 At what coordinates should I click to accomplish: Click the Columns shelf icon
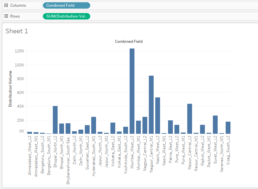pyautogui.click(x=6, y=5)
